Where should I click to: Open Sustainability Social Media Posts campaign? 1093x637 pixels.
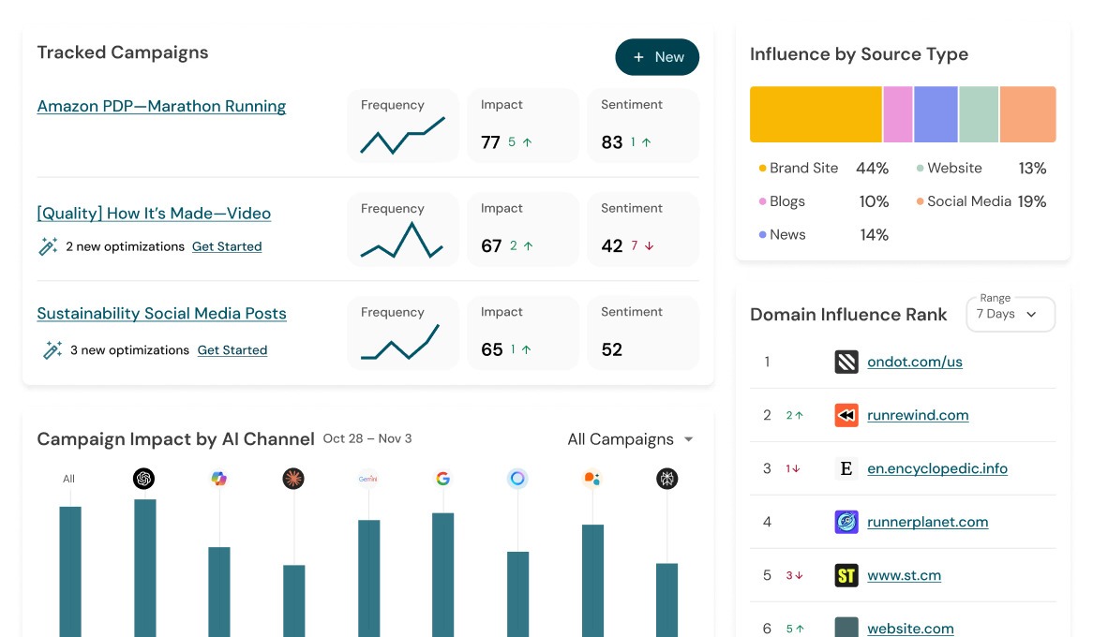click(x=162, y=314)
